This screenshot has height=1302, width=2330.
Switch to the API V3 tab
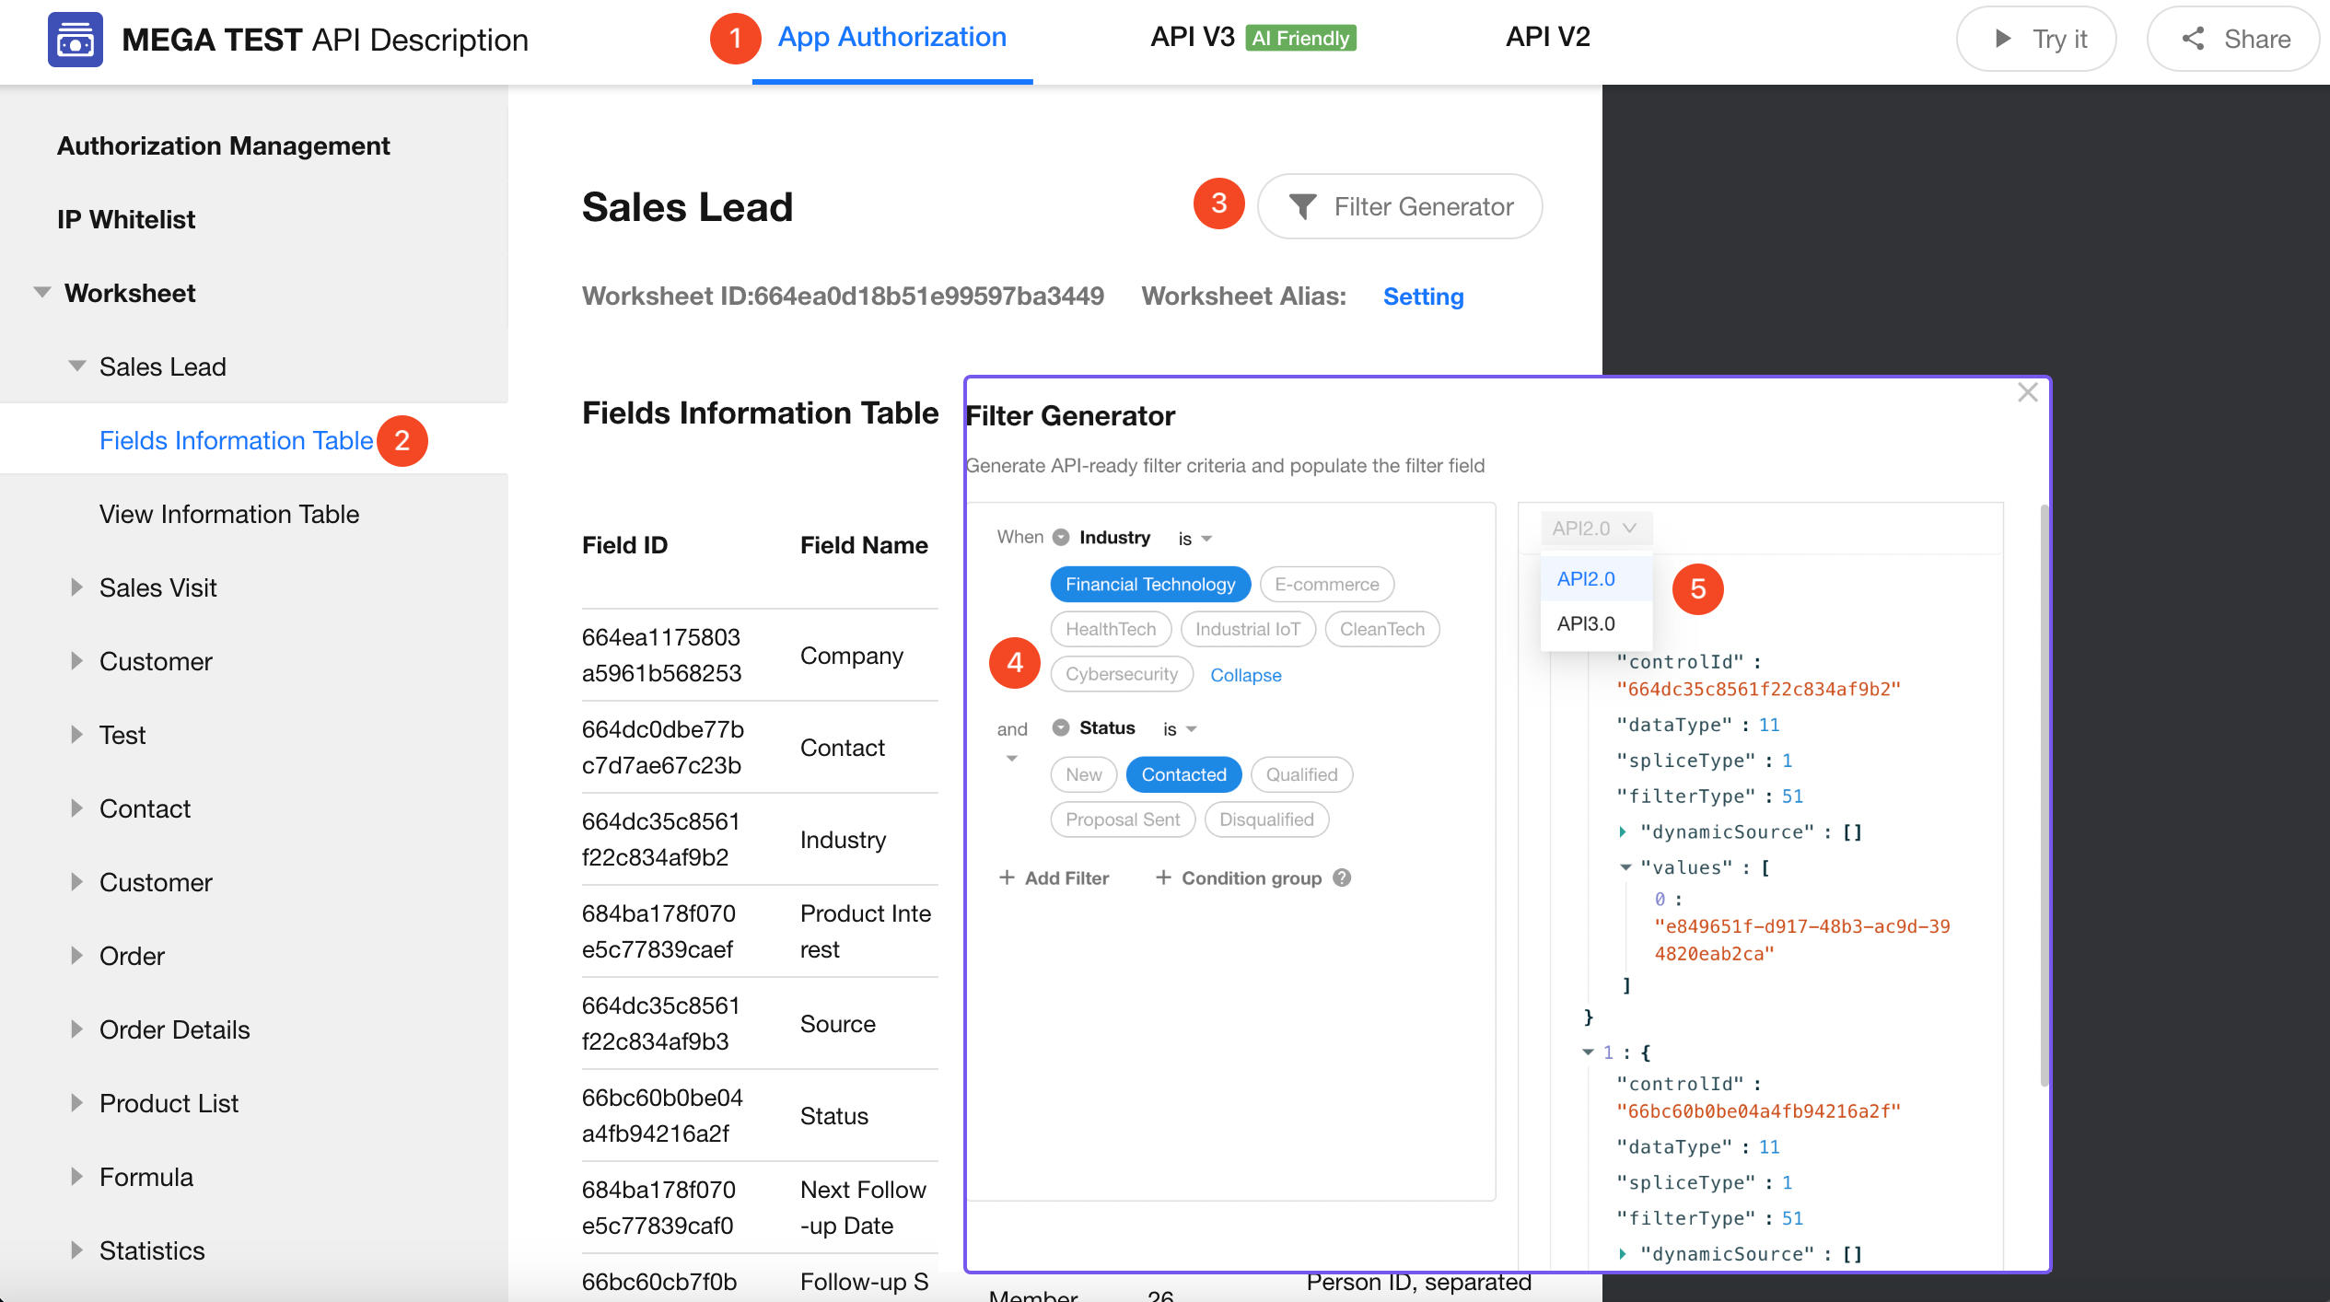1192,37
